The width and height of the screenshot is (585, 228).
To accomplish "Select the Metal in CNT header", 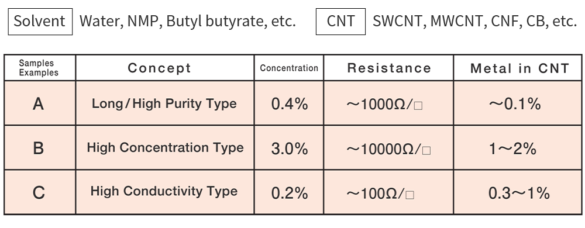I will pos(518,68).
